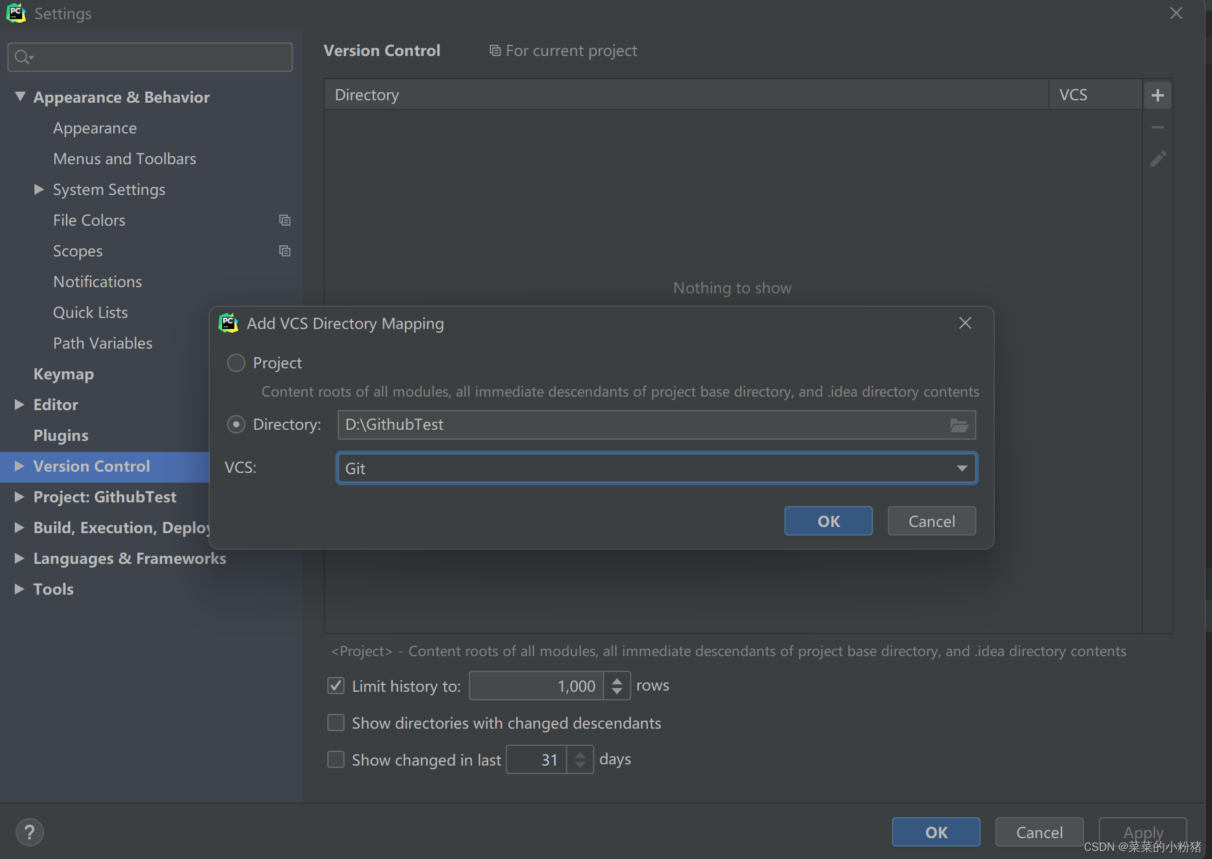Enable Show directories with changed descendants

coord(335,722)
